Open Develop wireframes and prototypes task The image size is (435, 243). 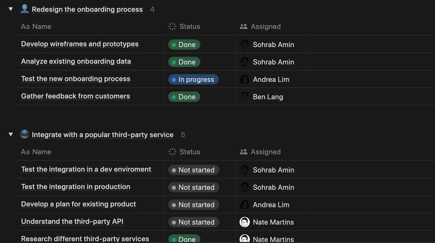80,44
